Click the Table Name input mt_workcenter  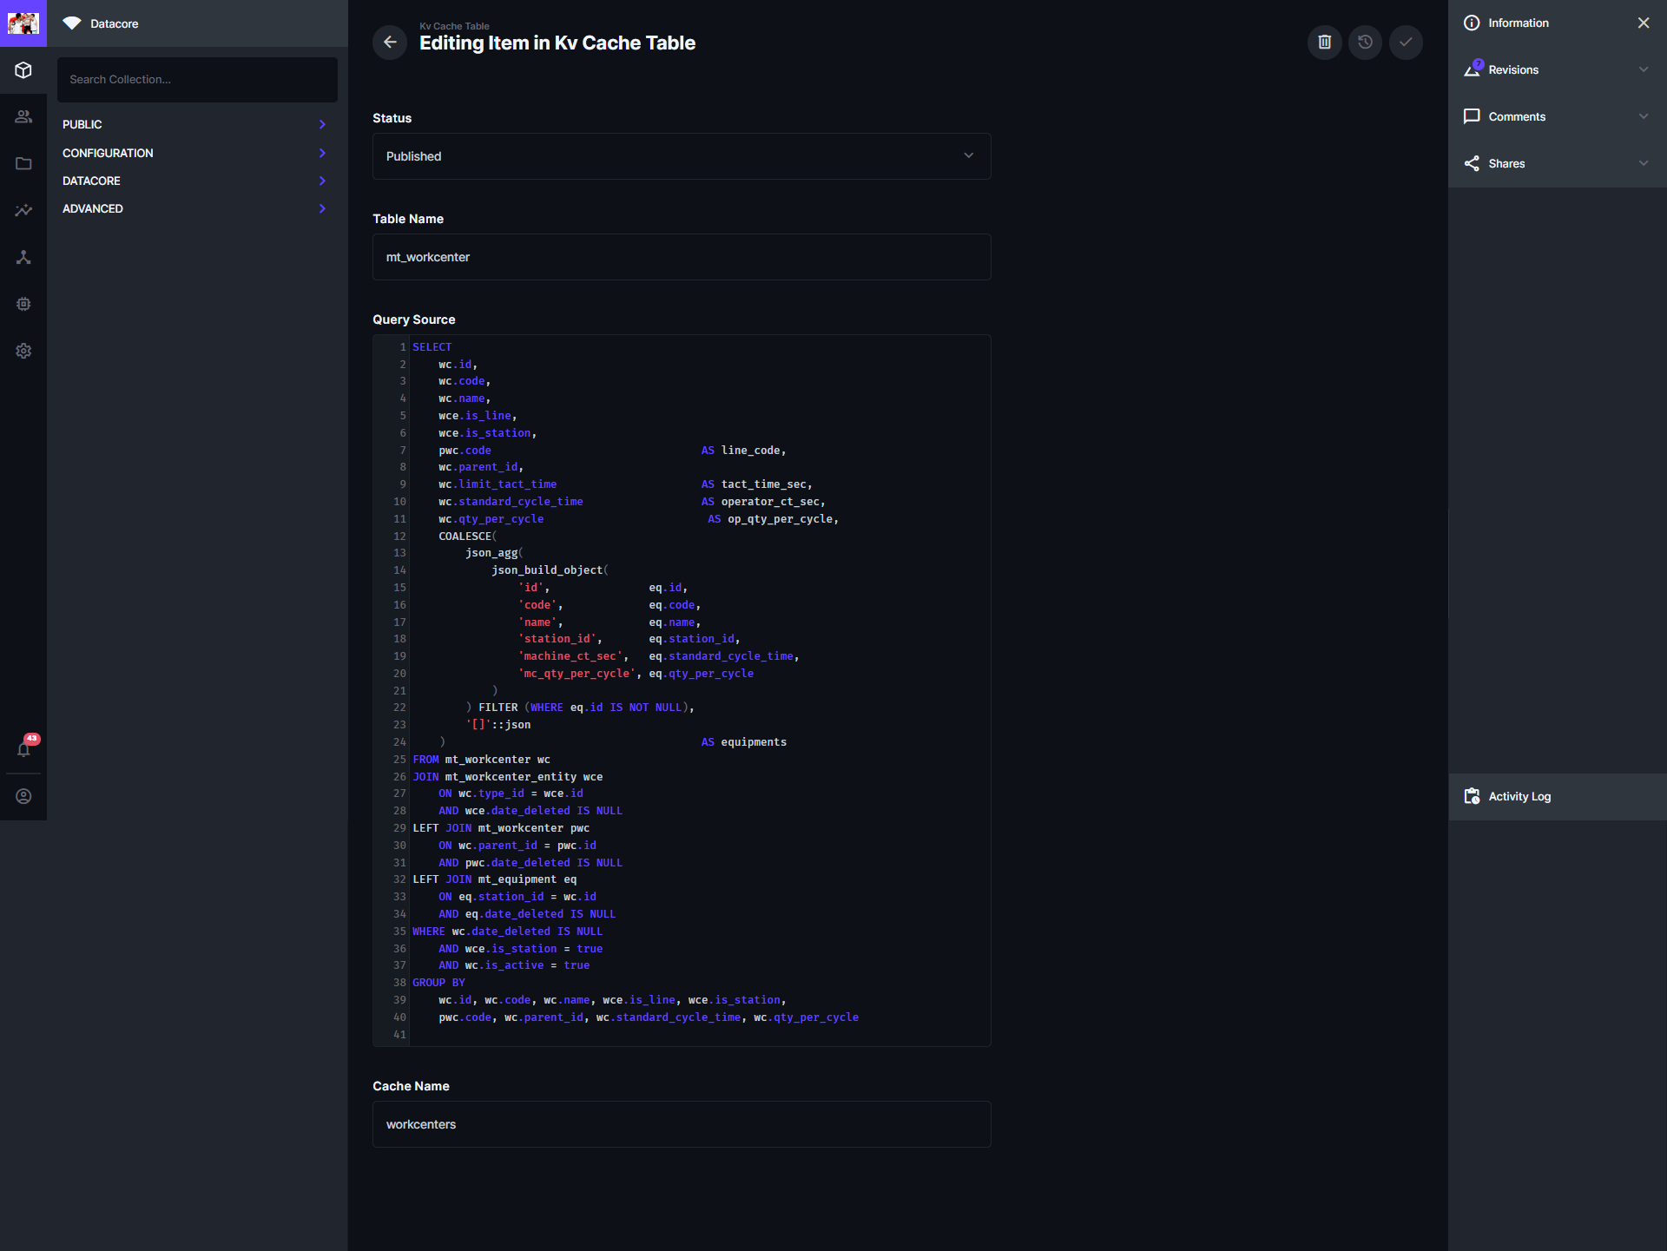[x=682, y=257]
